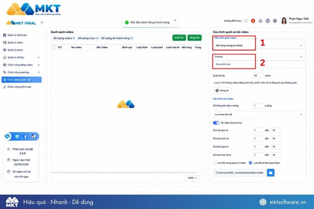Image resolution: width=314 pixels, height=209 pixels.
Task: Expand the Chức năng đăng video chevron
Action: (39, 65)
